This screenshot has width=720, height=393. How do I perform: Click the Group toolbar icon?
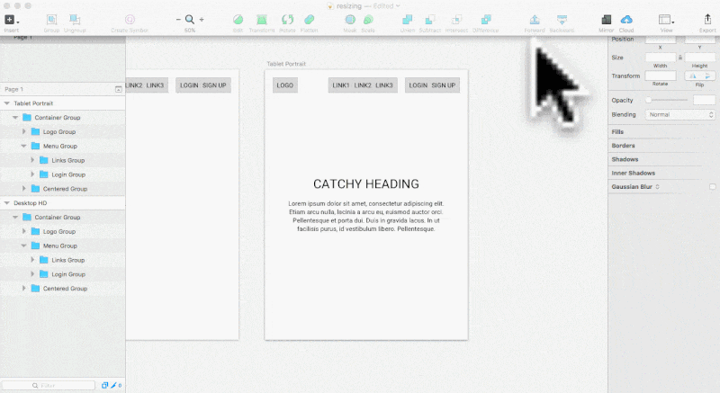click(x=51, y=20)
